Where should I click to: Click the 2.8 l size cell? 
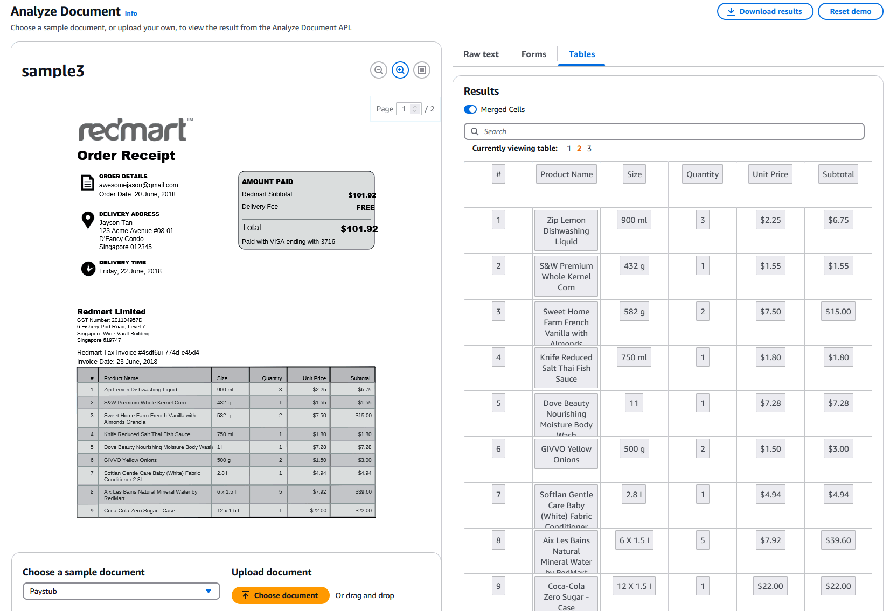pos(634,494)
